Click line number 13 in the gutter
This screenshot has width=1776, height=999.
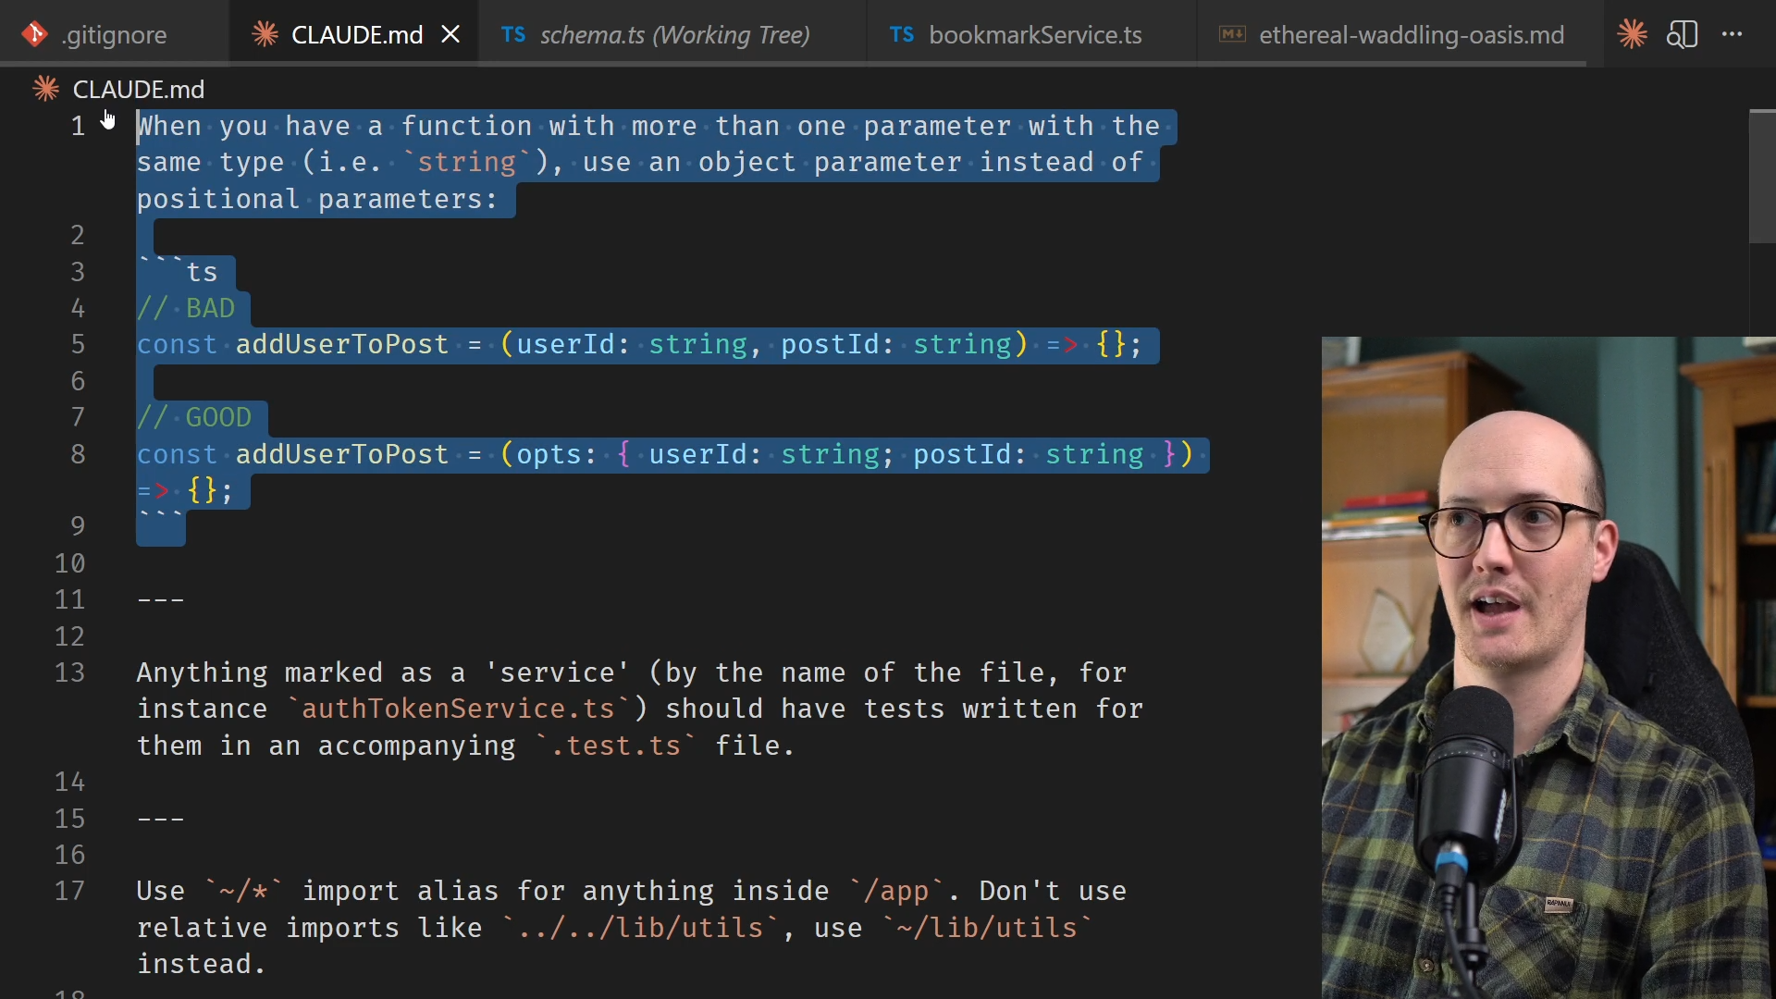[69, 672]
